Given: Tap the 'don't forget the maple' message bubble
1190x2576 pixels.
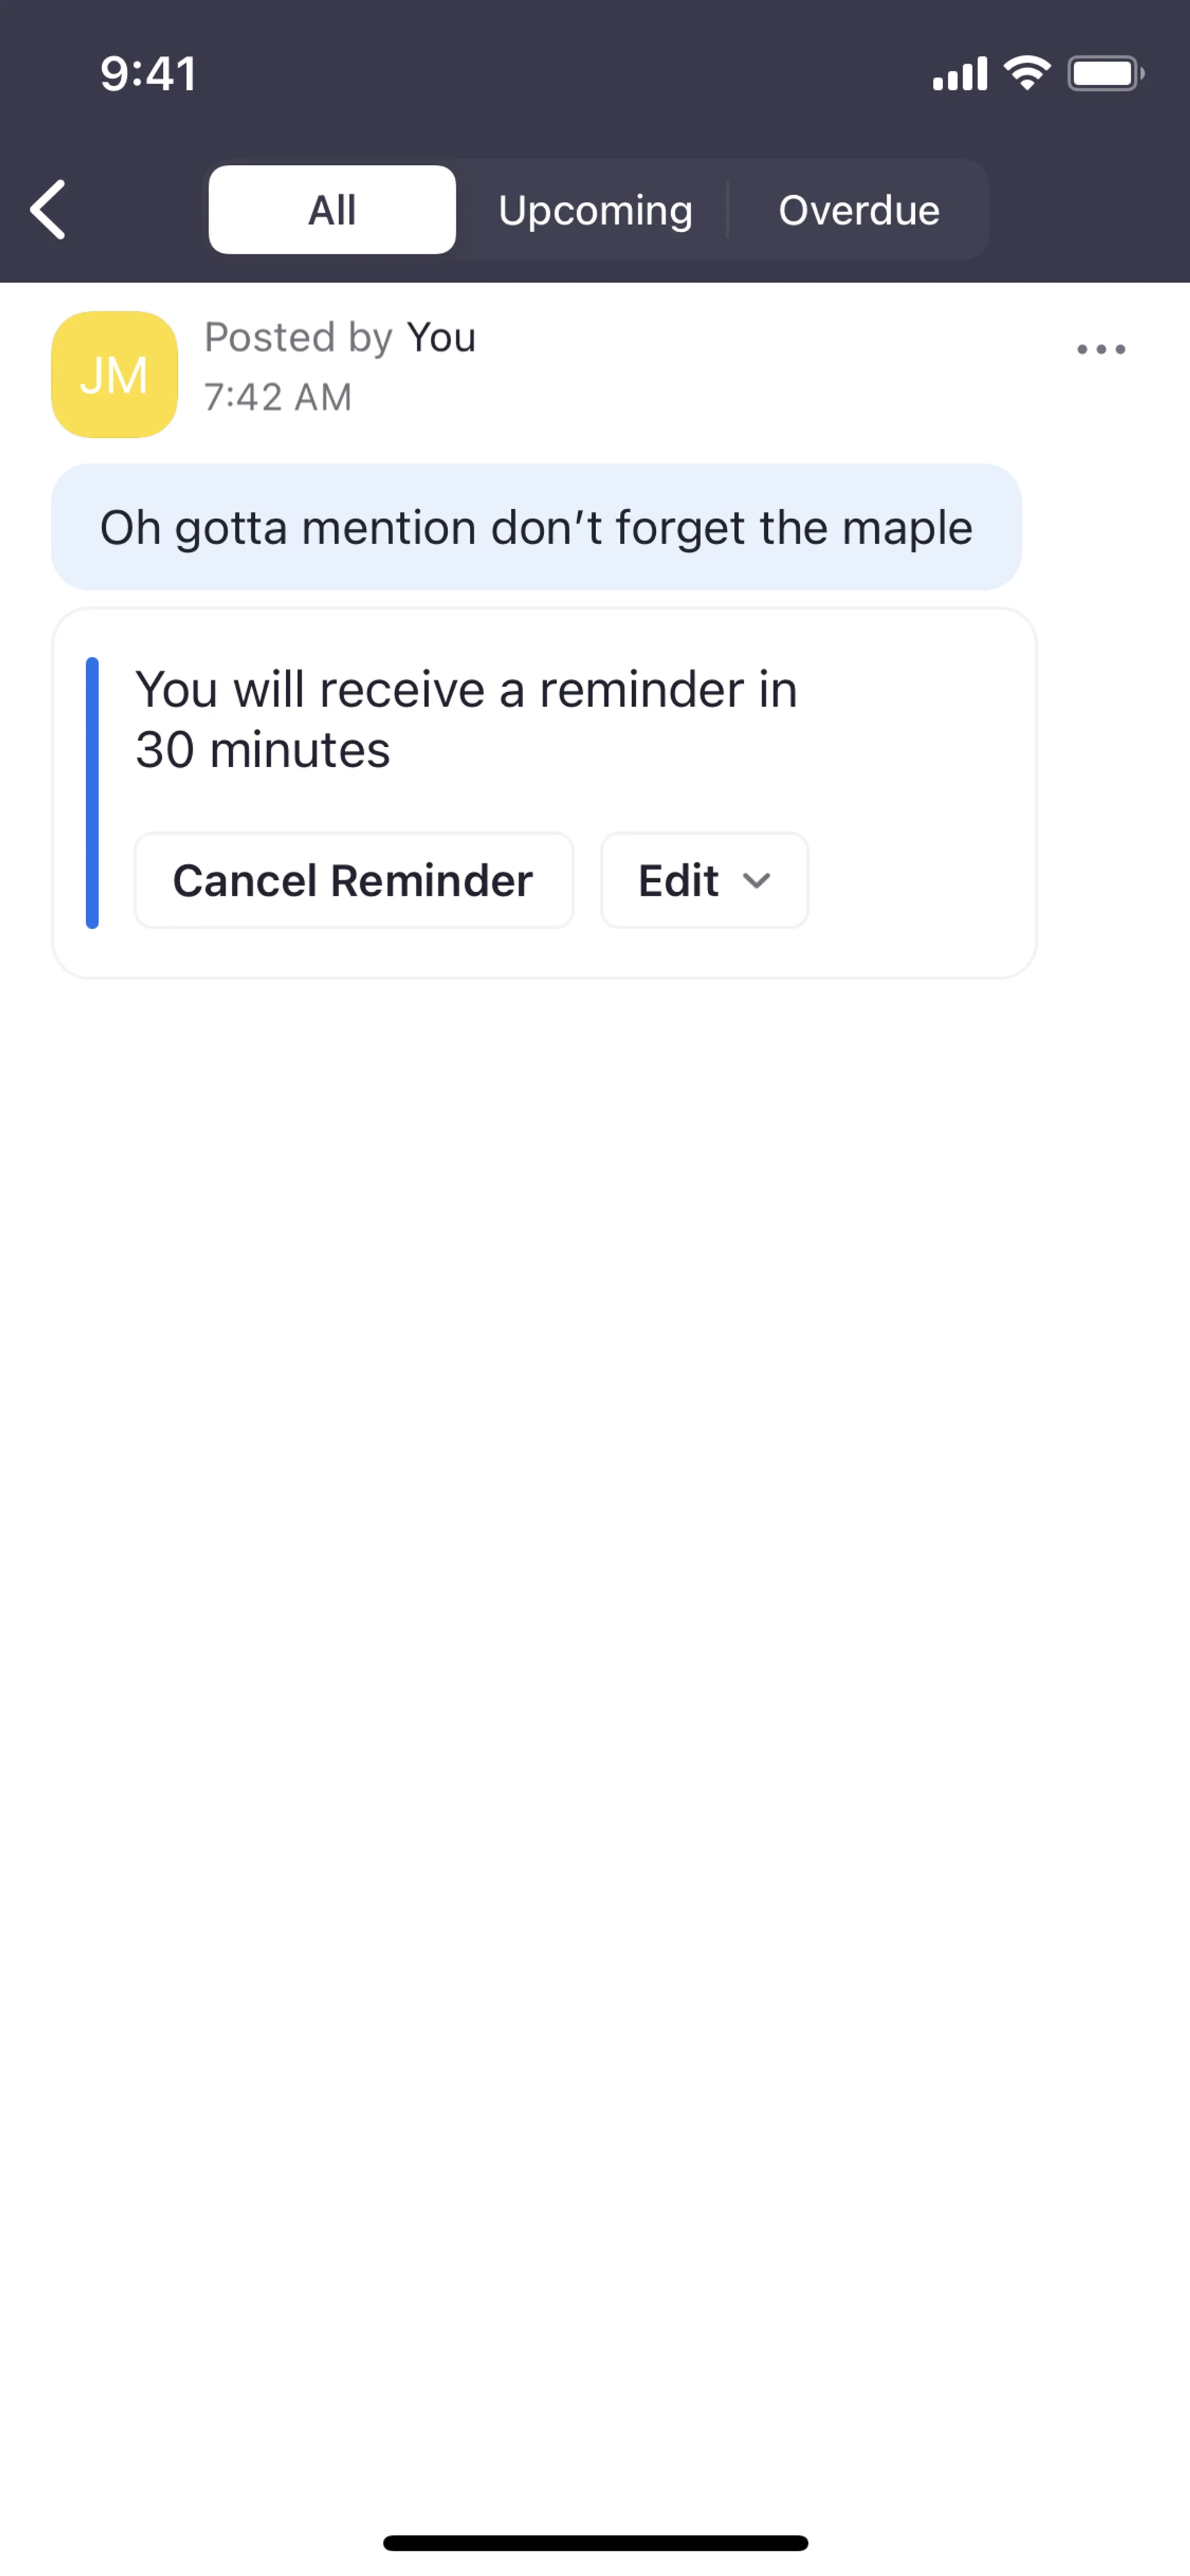Looking at the screenshot, I should click(x=536, y=527).
